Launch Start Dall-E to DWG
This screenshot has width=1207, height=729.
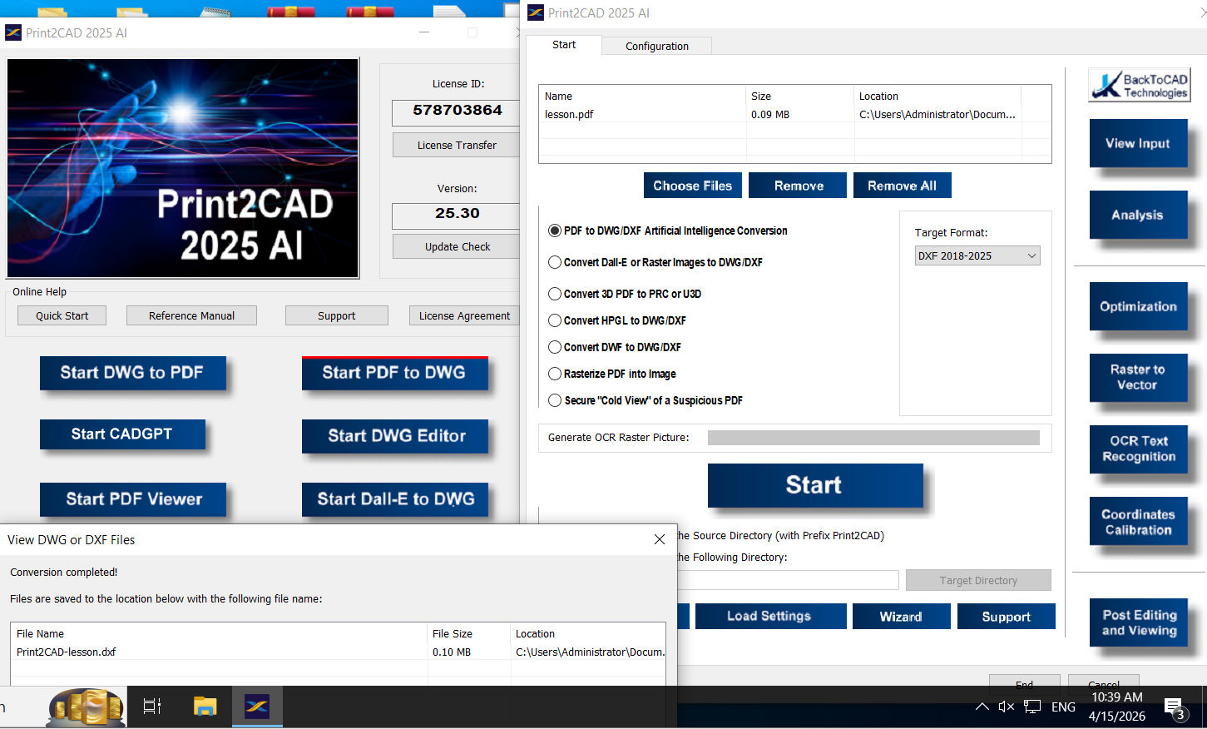396,499
